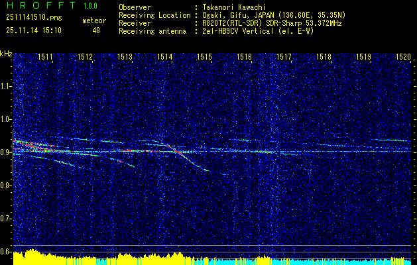Click the 1517 time marker

(284, 58)
